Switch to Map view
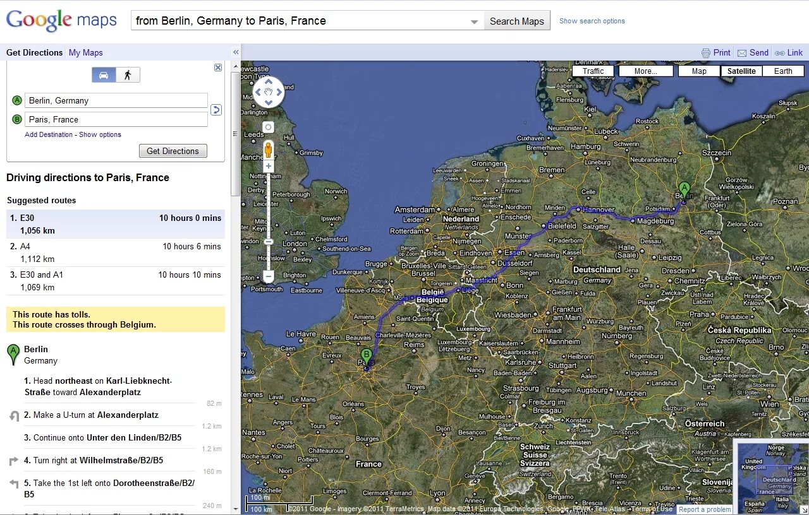809x515 pixels. [699, 71]
